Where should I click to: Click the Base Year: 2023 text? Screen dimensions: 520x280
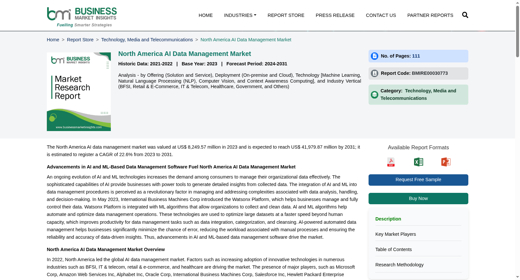pos(200,64)
